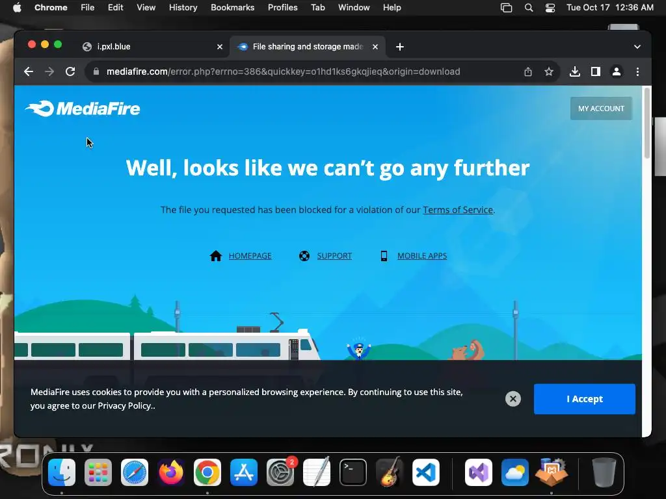
Task: Click the lock icon in address bar
Action: pyautogui.click(x=96, y=71)
